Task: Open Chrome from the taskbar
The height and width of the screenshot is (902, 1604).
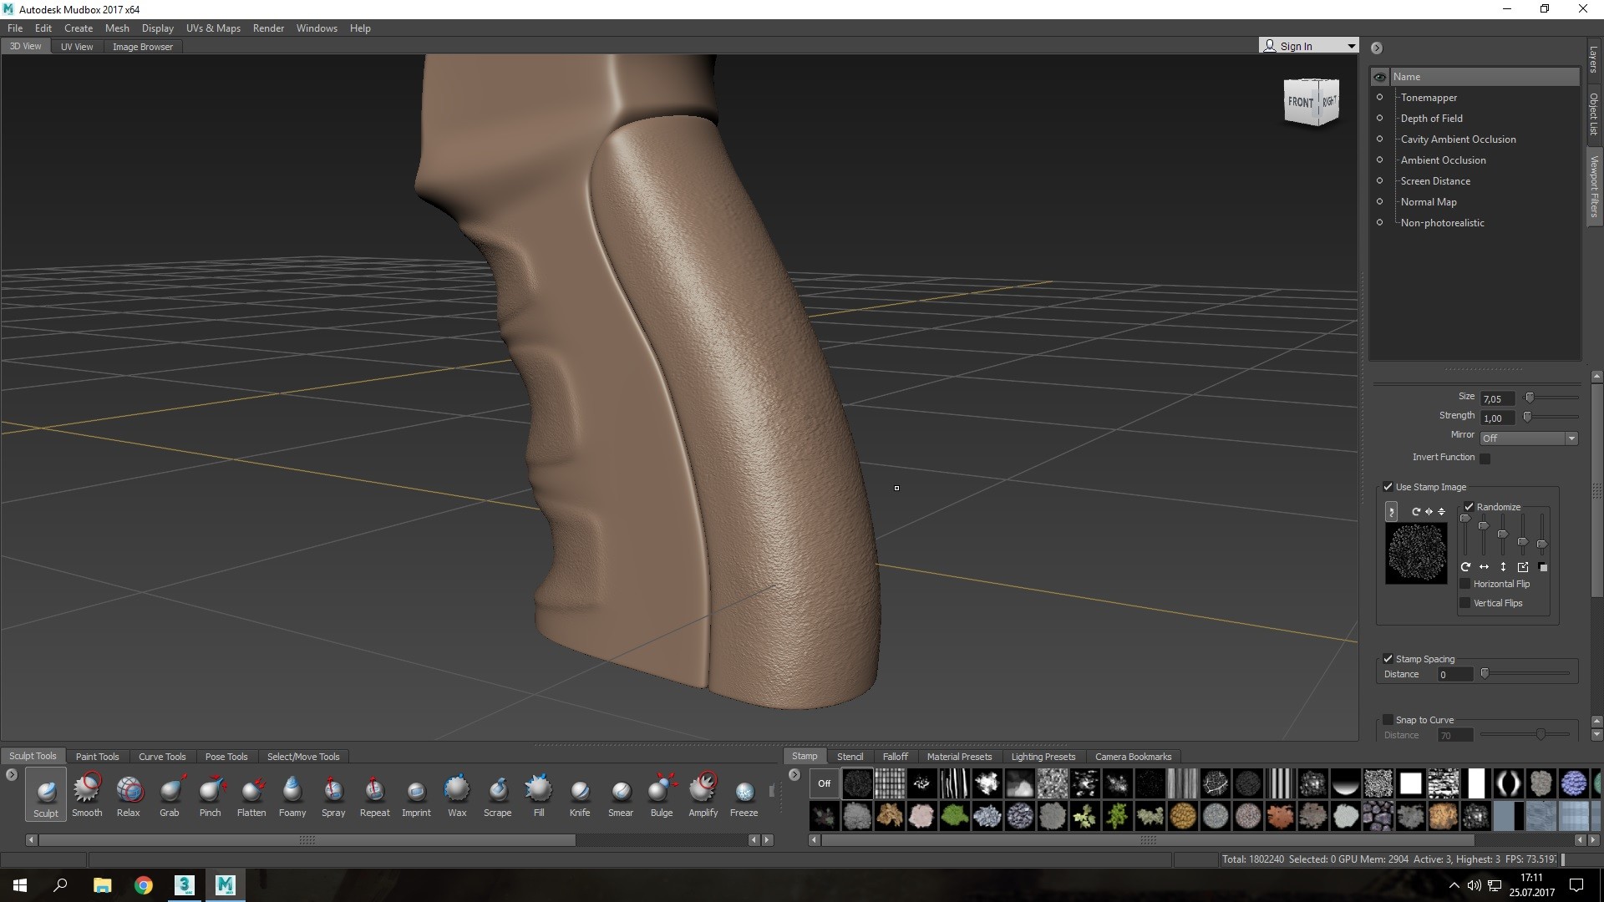Action: point(144,885)
